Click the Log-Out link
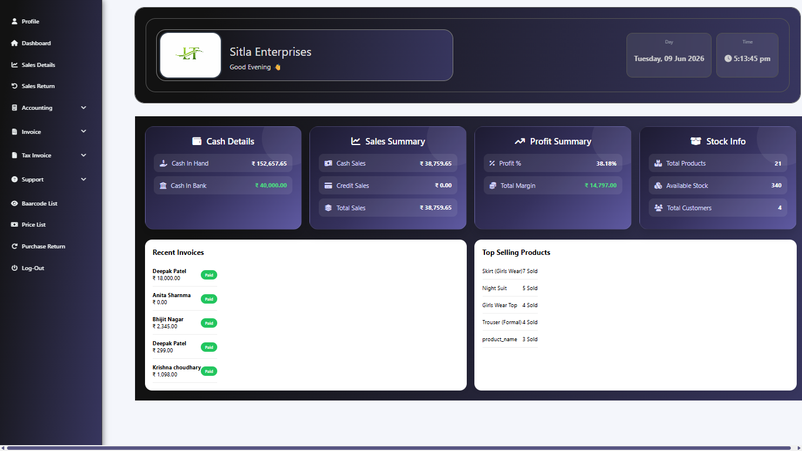The image size is (802, 451). pos(33,268)
